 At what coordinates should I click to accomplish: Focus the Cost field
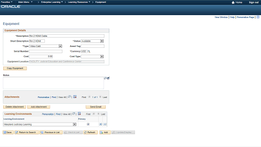[x=41, y=56]
